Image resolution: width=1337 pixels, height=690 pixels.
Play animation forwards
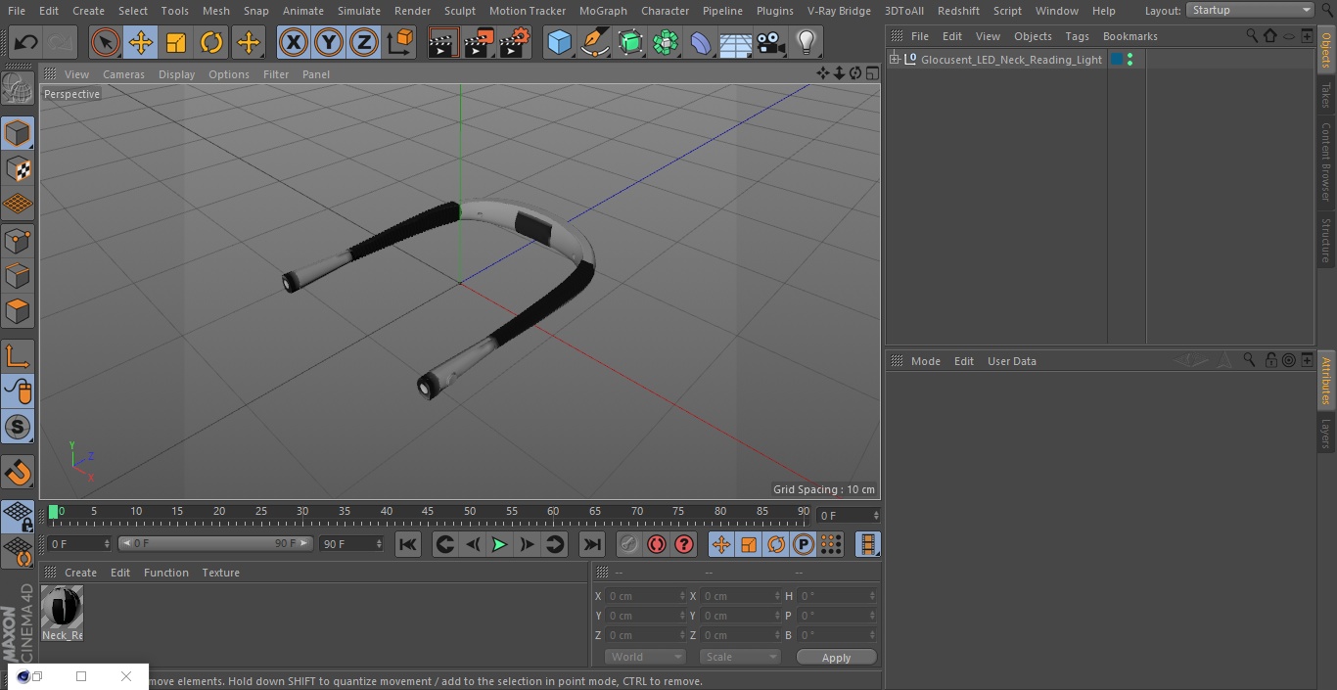point(499,544)
